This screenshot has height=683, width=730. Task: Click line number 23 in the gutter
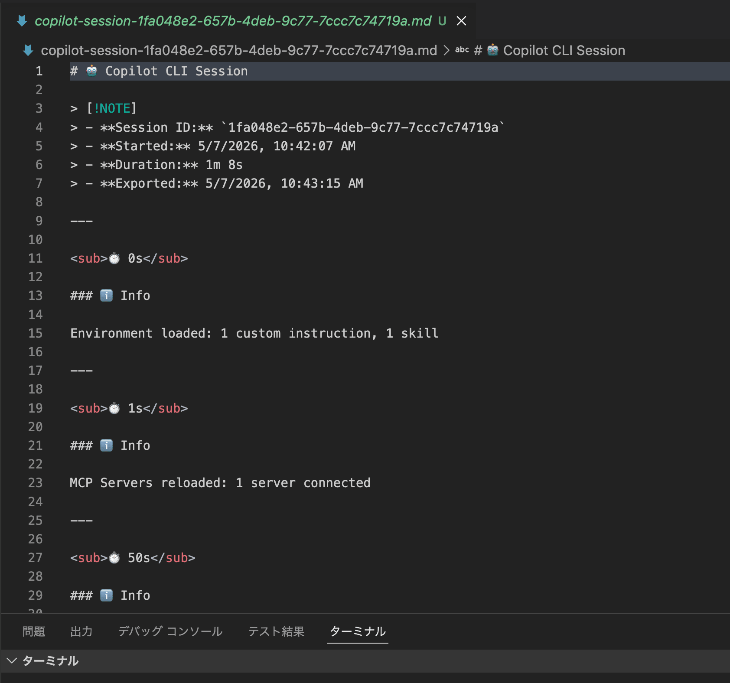pyautogui.click(x=36, y=483)
